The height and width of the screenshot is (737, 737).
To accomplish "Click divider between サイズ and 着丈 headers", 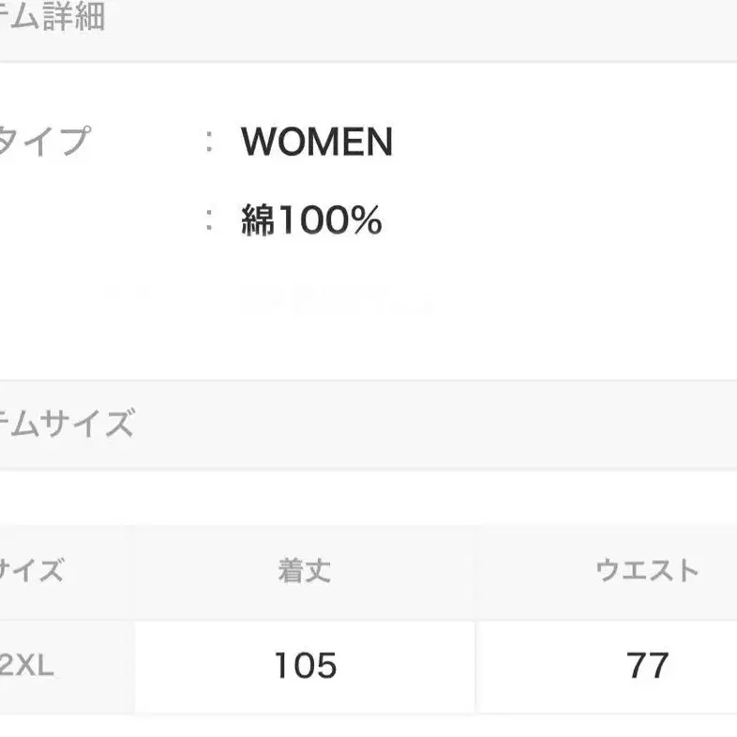I will [134, 570].
